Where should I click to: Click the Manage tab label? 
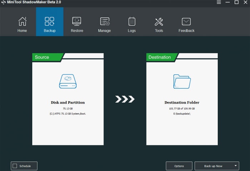coord(104,31)
